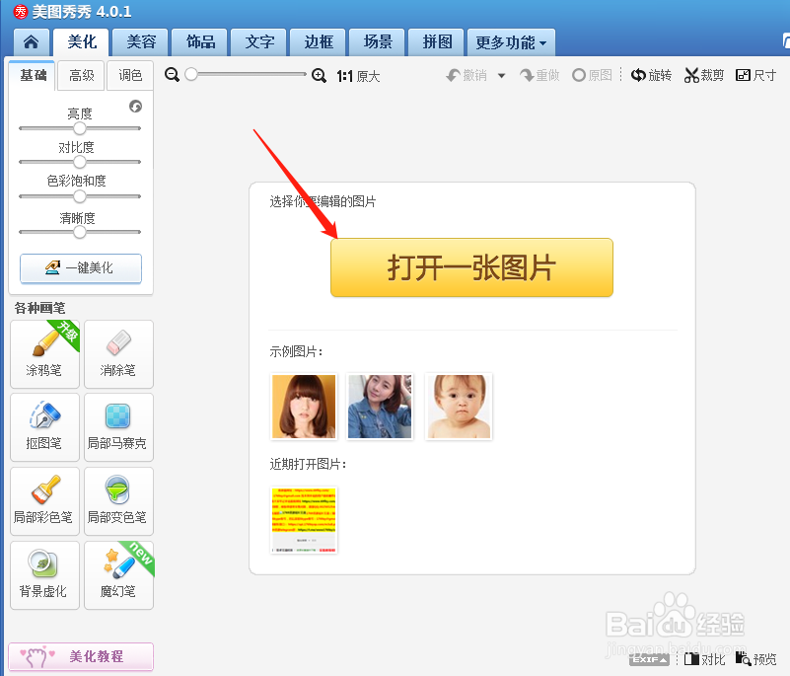Switch to the 美容 tab

tap(141, 41)
